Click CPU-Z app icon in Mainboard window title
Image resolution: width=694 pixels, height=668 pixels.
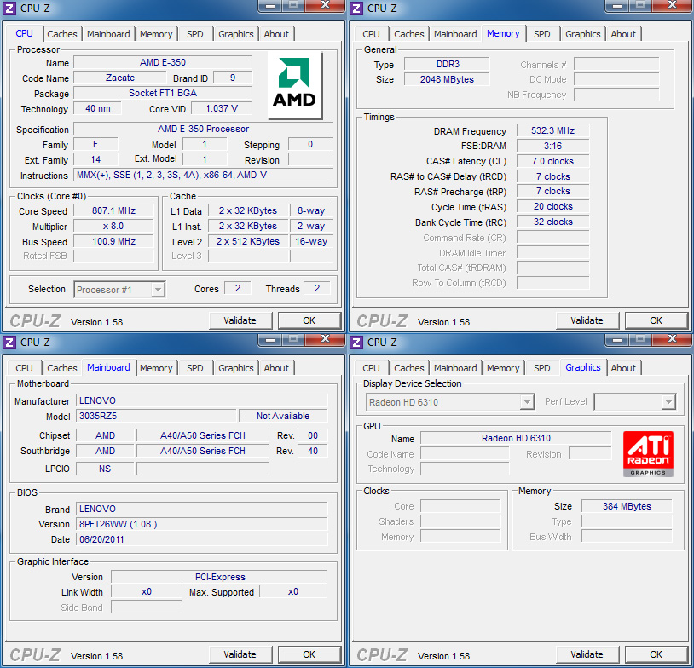9,342
